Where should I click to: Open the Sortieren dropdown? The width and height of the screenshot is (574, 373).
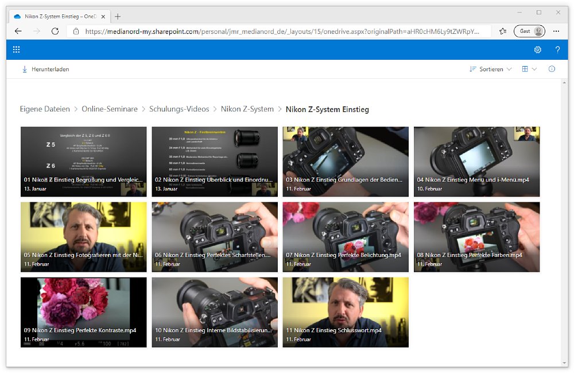491,69
